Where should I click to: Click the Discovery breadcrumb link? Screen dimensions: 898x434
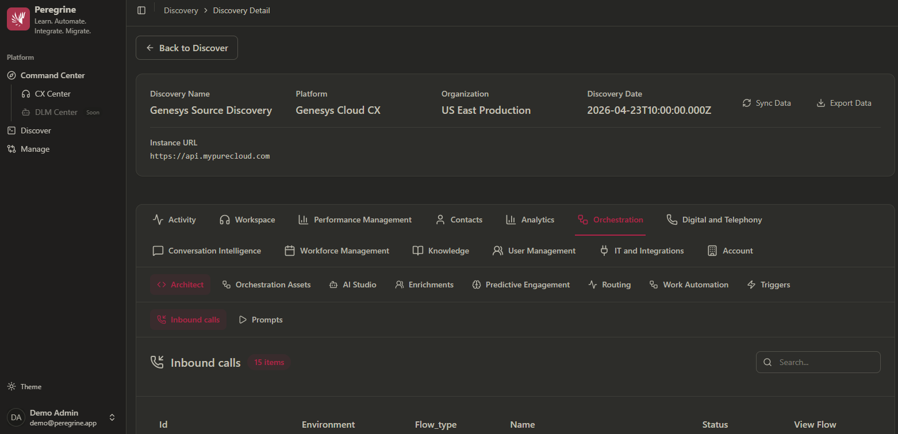(181, 10)
